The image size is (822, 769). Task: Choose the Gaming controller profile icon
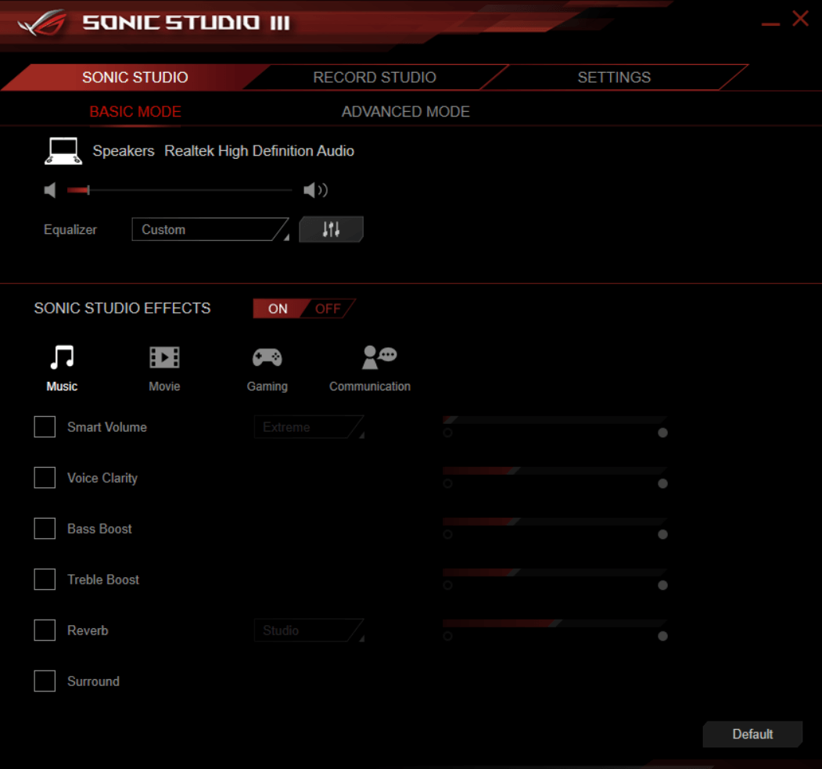pos(267,358)
